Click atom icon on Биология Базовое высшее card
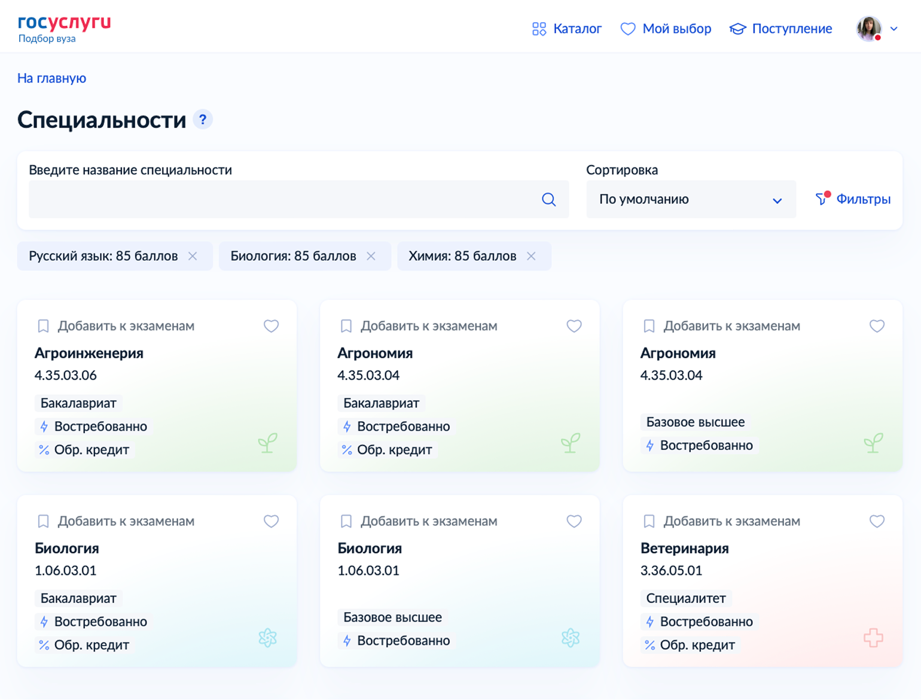 571,638
